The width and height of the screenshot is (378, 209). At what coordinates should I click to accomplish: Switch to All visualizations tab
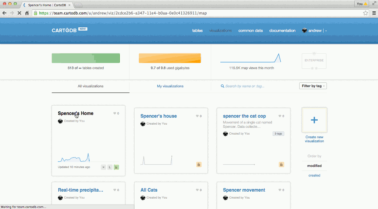[90, 86]
